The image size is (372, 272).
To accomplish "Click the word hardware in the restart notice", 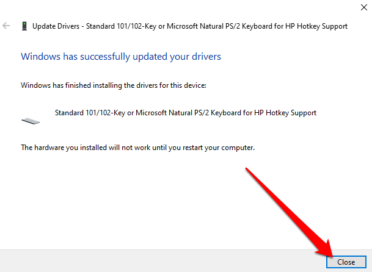I will (49, 148).
